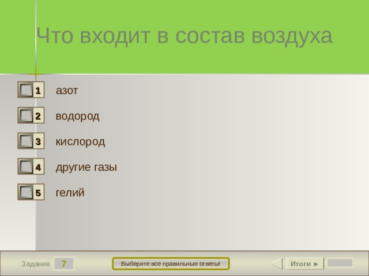Check the box for answer 3 кислород

click(x=25, y=141)
